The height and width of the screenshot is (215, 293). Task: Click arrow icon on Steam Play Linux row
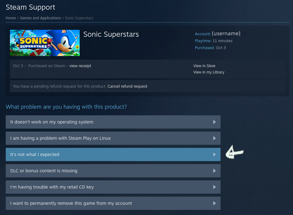click(214, 138)
